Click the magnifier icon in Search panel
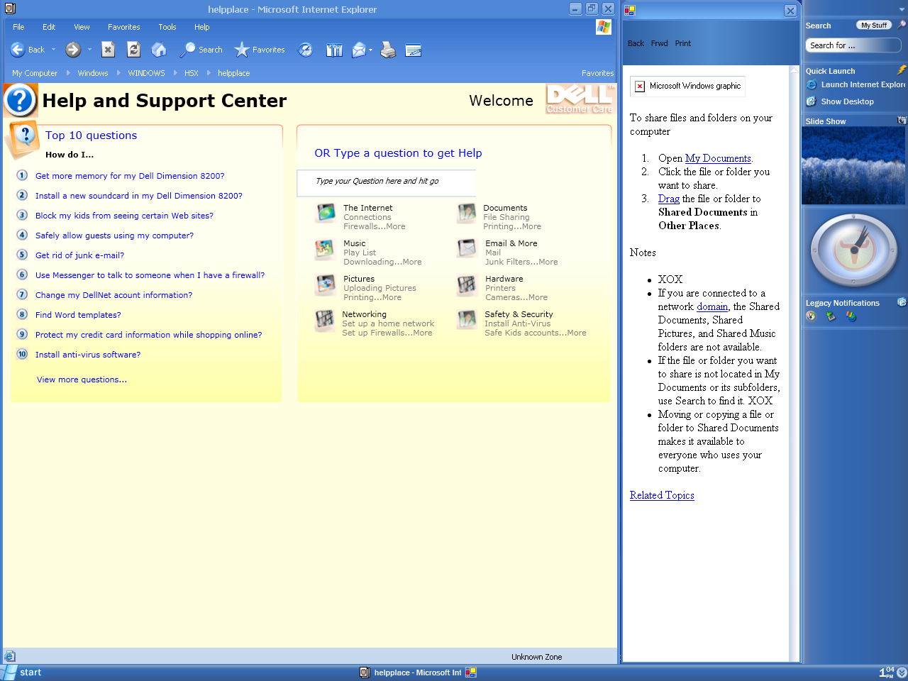908x681 pixels. tap(902, 25)
